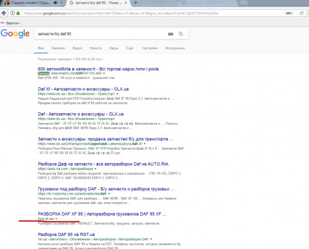Open result Запчасти и аксессуары: продажа запчастей
309x249 pixels.
105,139
